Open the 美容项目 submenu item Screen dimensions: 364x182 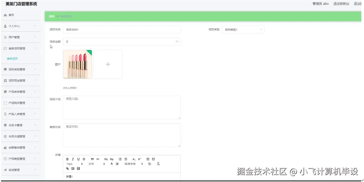pos(12,59)
